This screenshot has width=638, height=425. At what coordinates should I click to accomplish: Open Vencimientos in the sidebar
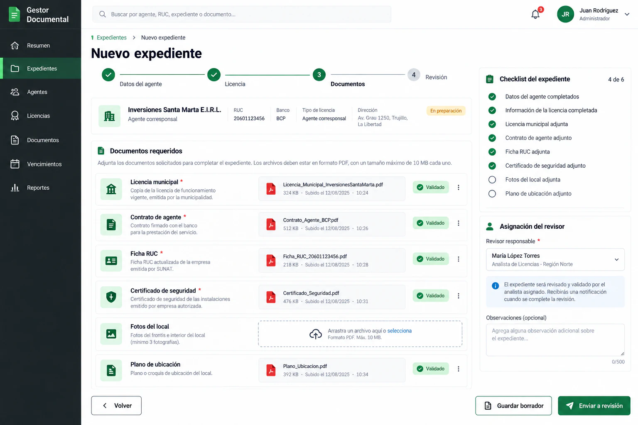[41, 164]
